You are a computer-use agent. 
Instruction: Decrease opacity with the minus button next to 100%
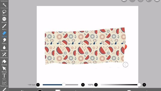(x=96, y=85)
